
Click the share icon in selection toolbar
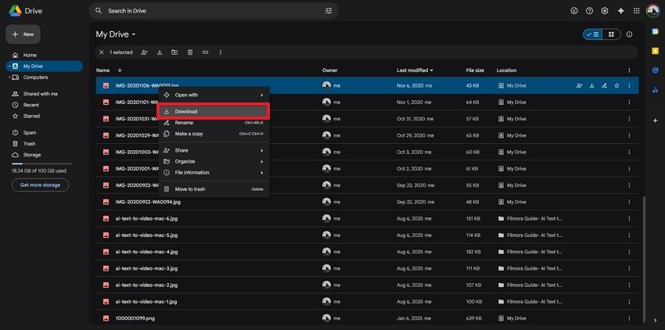[x=144, y=52]
